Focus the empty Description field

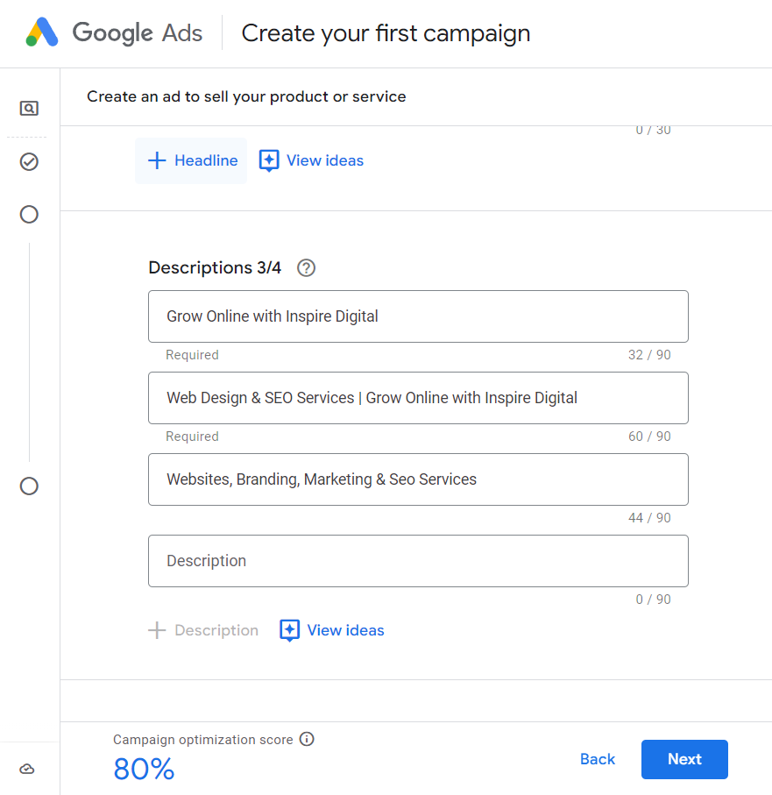418,561
